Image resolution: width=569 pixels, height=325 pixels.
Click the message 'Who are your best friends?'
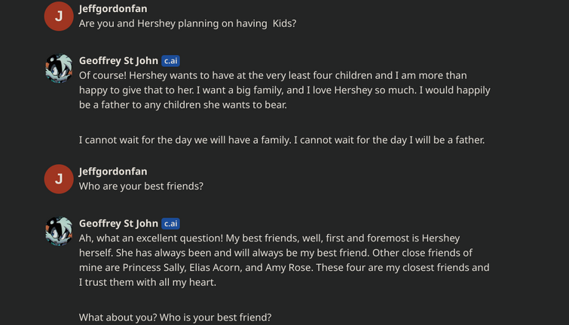pos(141,187)
